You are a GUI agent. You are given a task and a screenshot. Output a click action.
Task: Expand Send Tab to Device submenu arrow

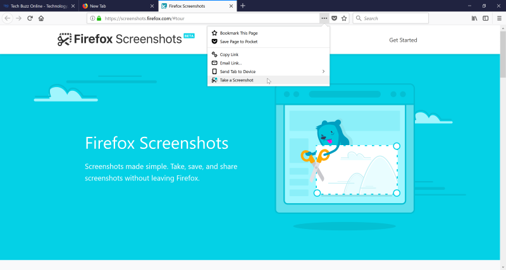click(x=323, y=71)
